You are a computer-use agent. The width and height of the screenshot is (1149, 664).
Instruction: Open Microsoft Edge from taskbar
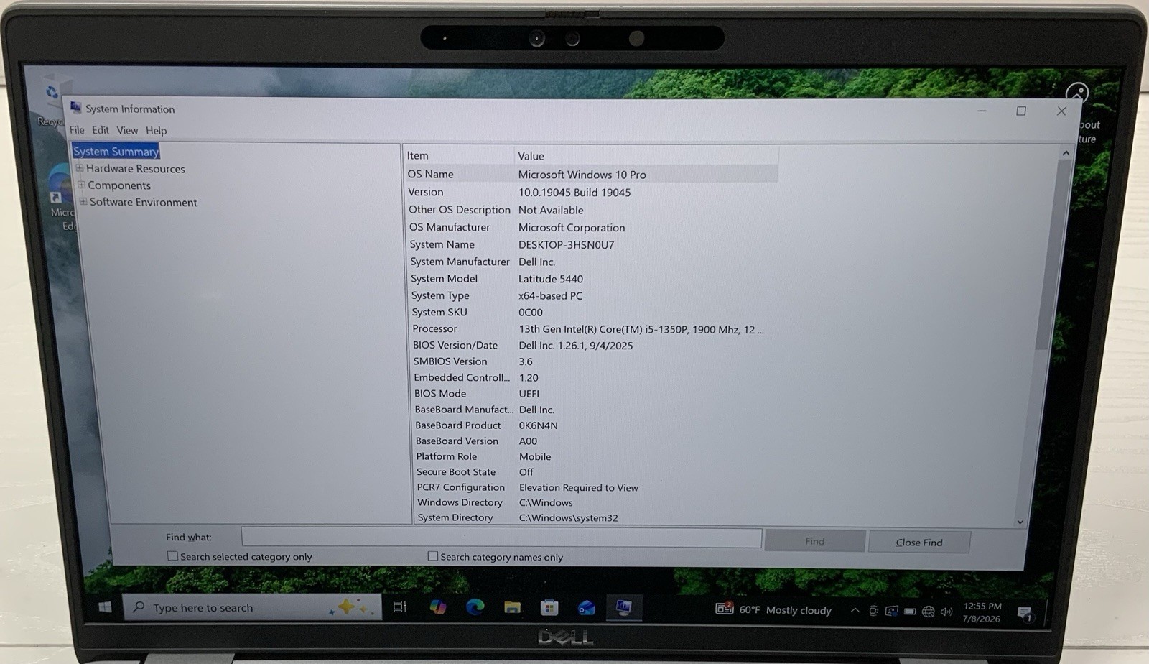[x=475, y=607]
